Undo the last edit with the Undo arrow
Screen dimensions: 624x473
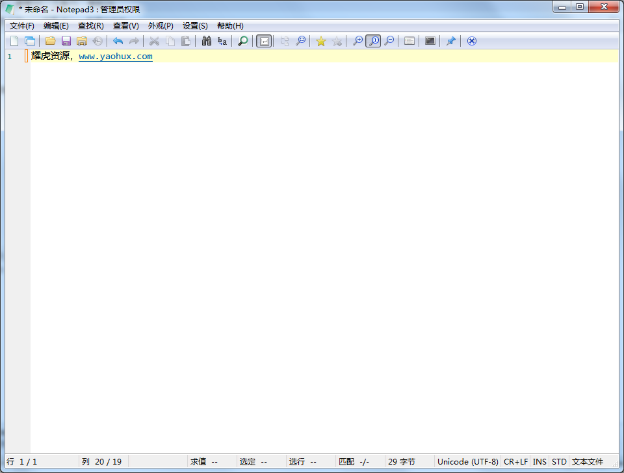coord(118,40)
